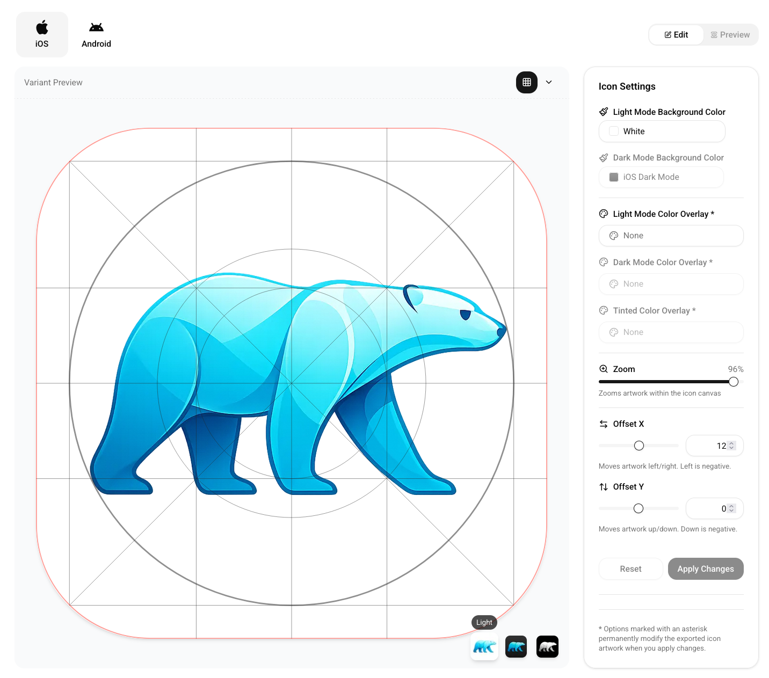Open the Light Mode Color Overlay None dropdown
769x678 pixels.
pyautogui.click(x=671, y=236)
